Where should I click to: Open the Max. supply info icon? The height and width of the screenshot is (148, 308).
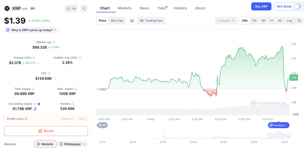click(x=76, y=89)
